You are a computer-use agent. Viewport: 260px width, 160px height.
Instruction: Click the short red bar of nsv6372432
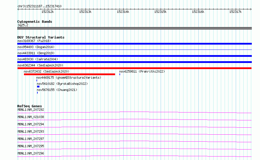[x=70, y=74]
